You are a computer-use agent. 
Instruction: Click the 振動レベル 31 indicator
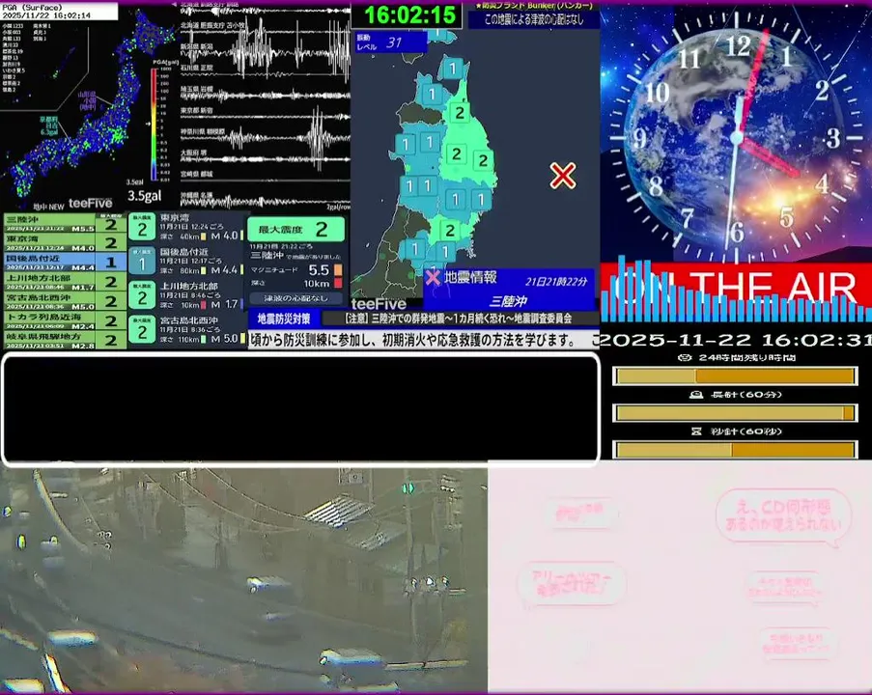pyautogui.click(x=391, y=42)
